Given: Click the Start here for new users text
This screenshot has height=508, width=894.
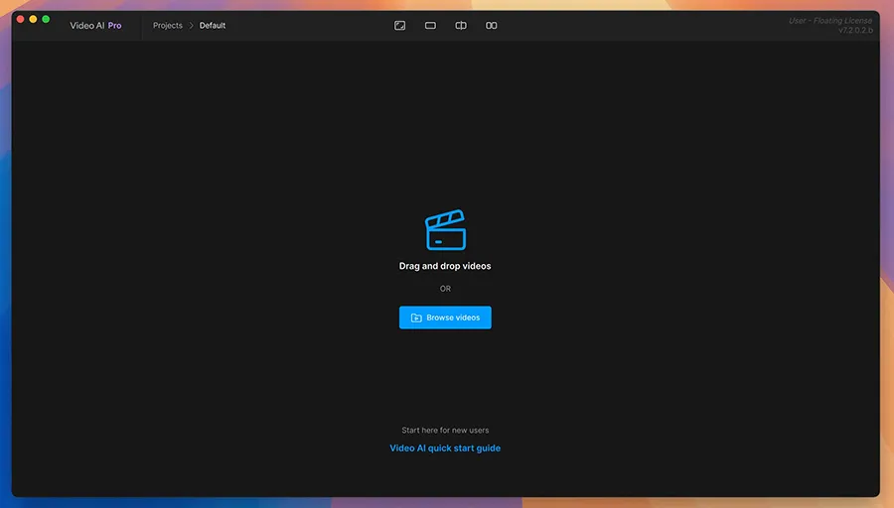Looking at the screenshot, I should click(445, 431).
